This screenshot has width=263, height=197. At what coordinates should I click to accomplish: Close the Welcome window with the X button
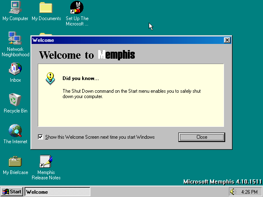click(x=227, y=40)
